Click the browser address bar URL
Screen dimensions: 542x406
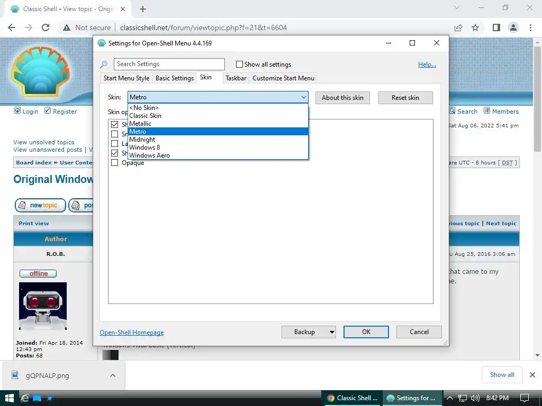pos(203,27)
